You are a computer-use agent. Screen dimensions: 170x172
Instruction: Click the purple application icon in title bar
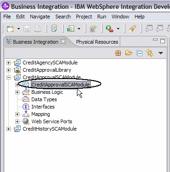6,6
